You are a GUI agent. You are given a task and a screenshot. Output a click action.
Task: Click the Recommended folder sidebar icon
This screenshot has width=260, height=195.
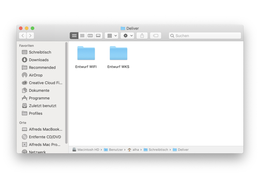25,68
